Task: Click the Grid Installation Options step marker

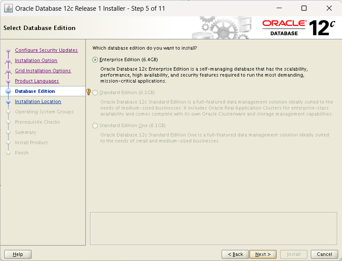Action: [x=8, y=71]
